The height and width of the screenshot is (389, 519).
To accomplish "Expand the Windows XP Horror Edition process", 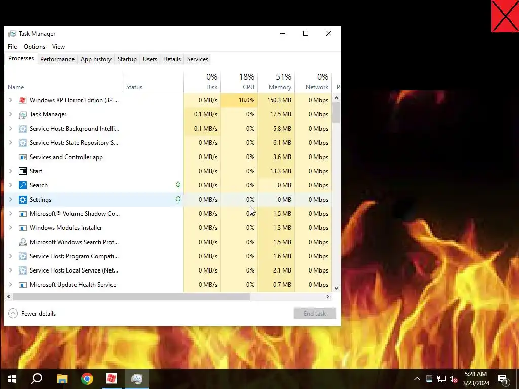I will tap(10, 100).
